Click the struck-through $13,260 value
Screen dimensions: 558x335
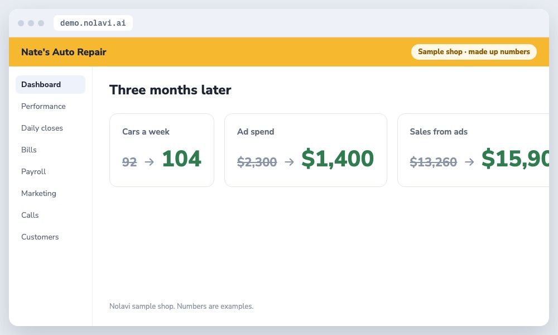(433, 162)
